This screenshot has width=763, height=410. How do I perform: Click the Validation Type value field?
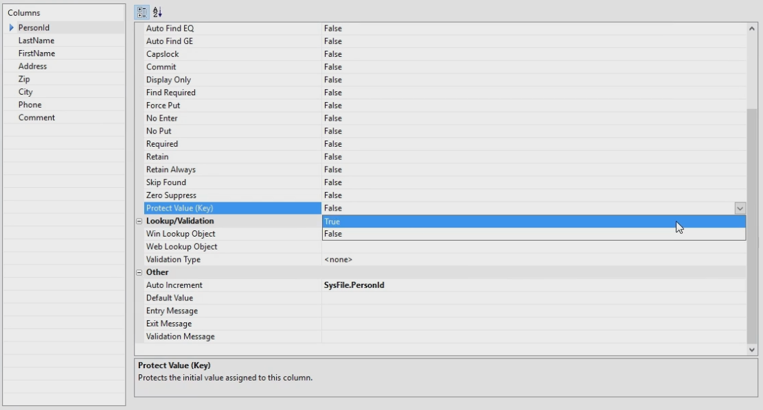click(533, 260)
